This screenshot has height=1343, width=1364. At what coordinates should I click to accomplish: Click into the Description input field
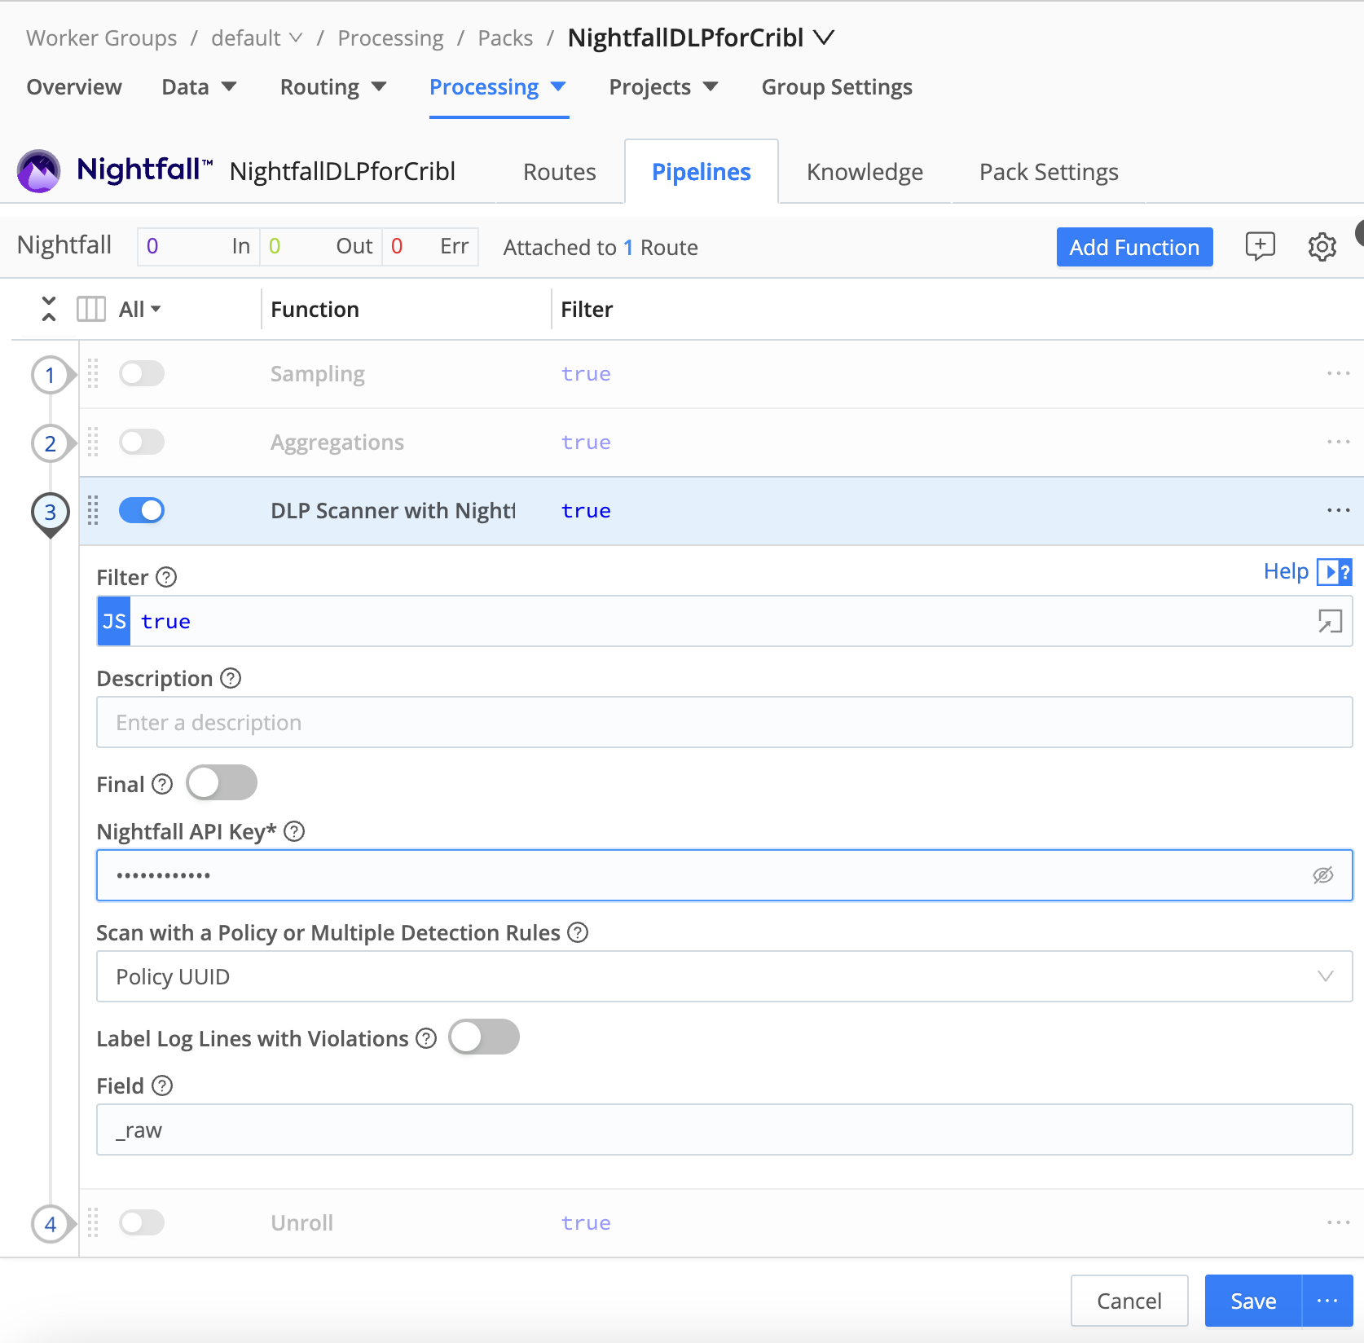pos(724,723)
